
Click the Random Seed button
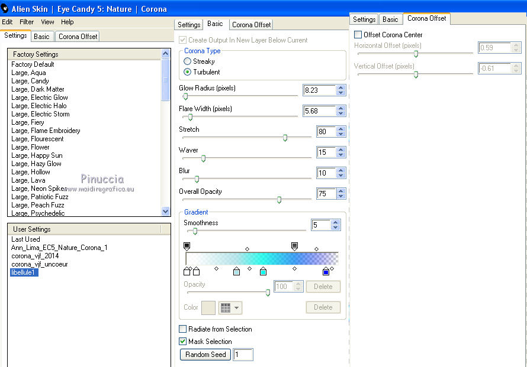(x=205, y=354)
